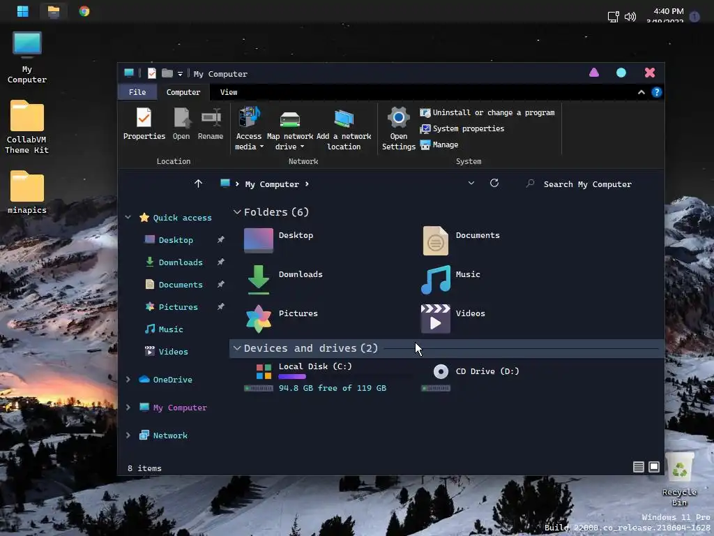Select the minapics desktop folder
The width and height of the screenshot is (714, 536).
(27, 193)
